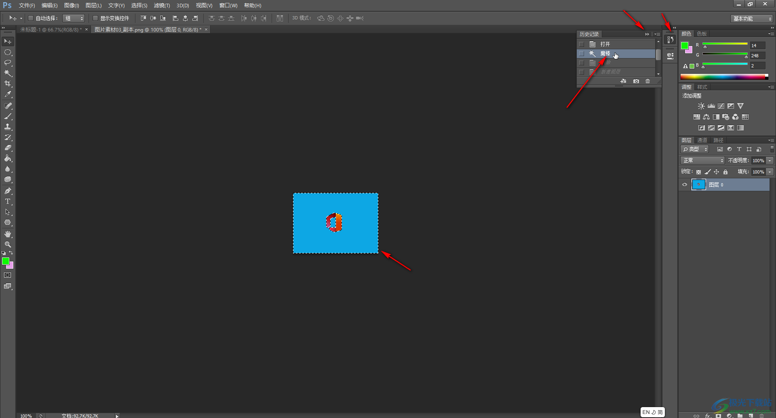Open layer filter 类型 dropdown
This screenshot has height=418, width=776.
point(695,149)
